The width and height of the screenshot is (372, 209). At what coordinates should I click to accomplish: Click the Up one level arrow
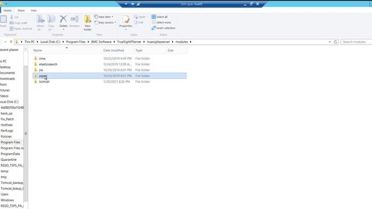click(x=11, y=42)
